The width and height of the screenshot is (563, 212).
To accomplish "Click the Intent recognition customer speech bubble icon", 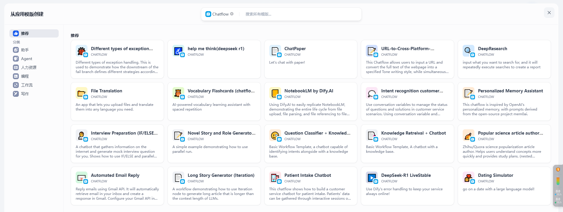I will 372,93.
